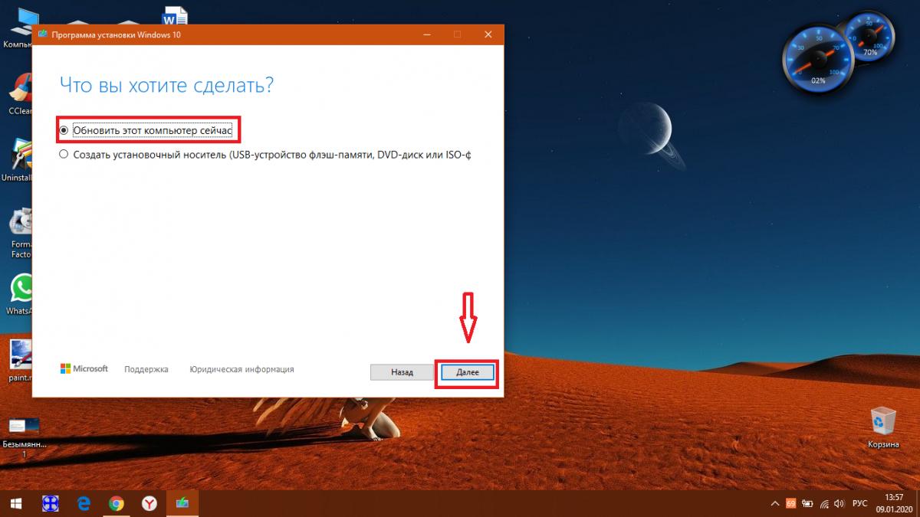Open the Windows Start menu
Viewport: 920px width, 517px height.
[17, 503]
